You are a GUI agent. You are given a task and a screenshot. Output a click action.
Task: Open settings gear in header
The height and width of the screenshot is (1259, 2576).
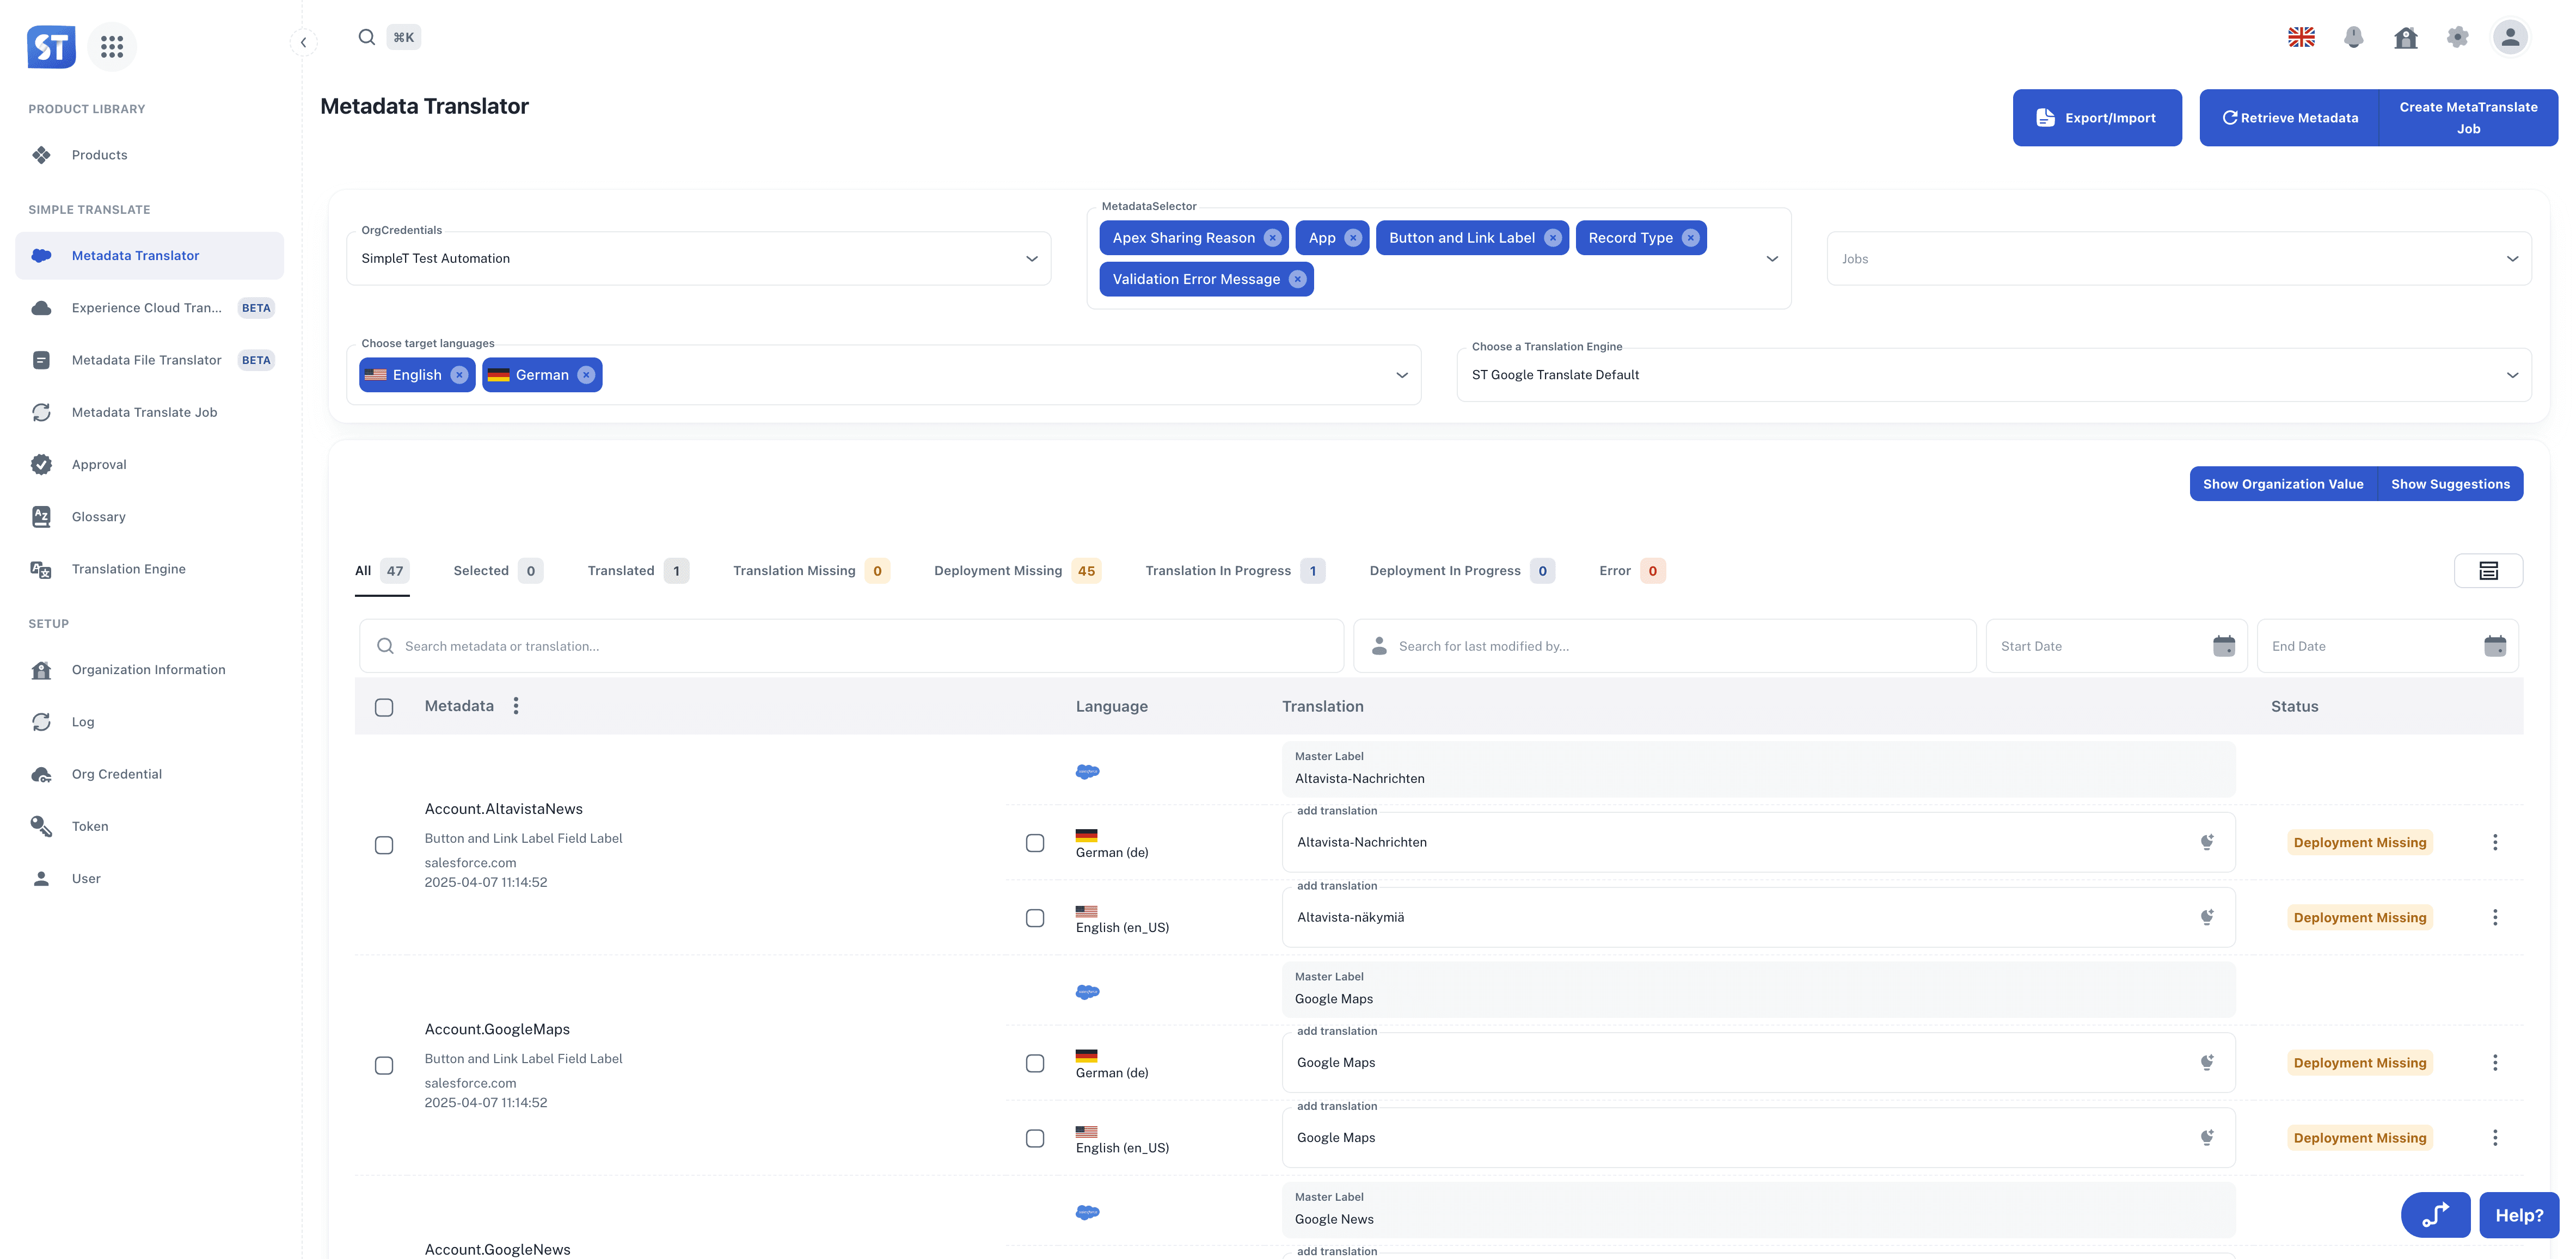click(2458, 37)
